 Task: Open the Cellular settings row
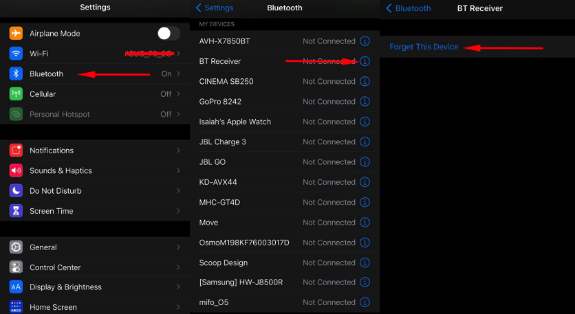[95, 94]
